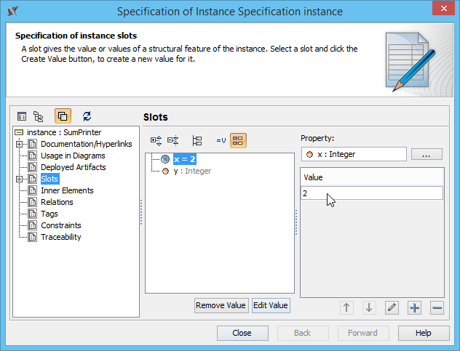
Task: Click the Remove Value button
Action: click(221, 305)
